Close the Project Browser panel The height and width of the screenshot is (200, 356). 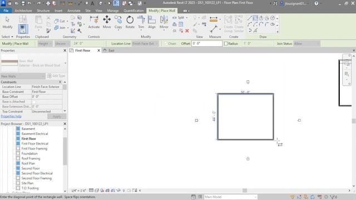pyautogui.click(x=65, y=124)
